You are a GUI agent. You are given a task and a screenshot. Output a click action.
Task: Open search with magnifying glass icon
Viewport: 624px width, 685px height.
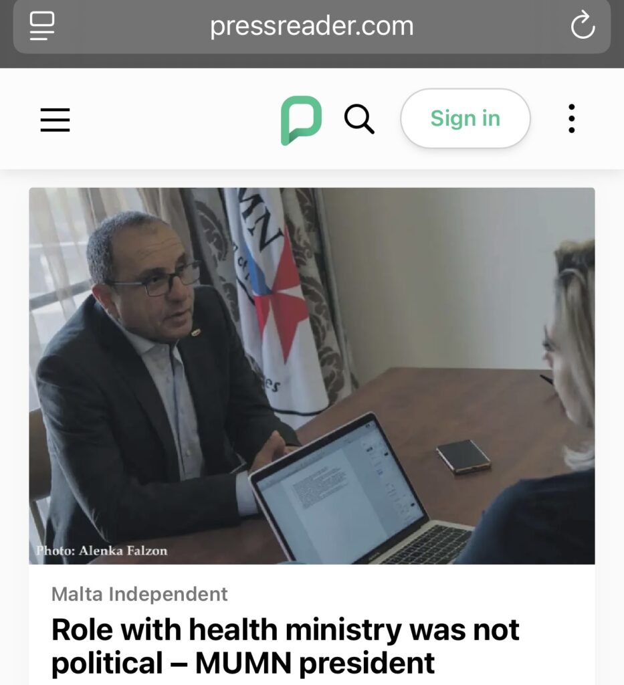[x=359, y=119]
